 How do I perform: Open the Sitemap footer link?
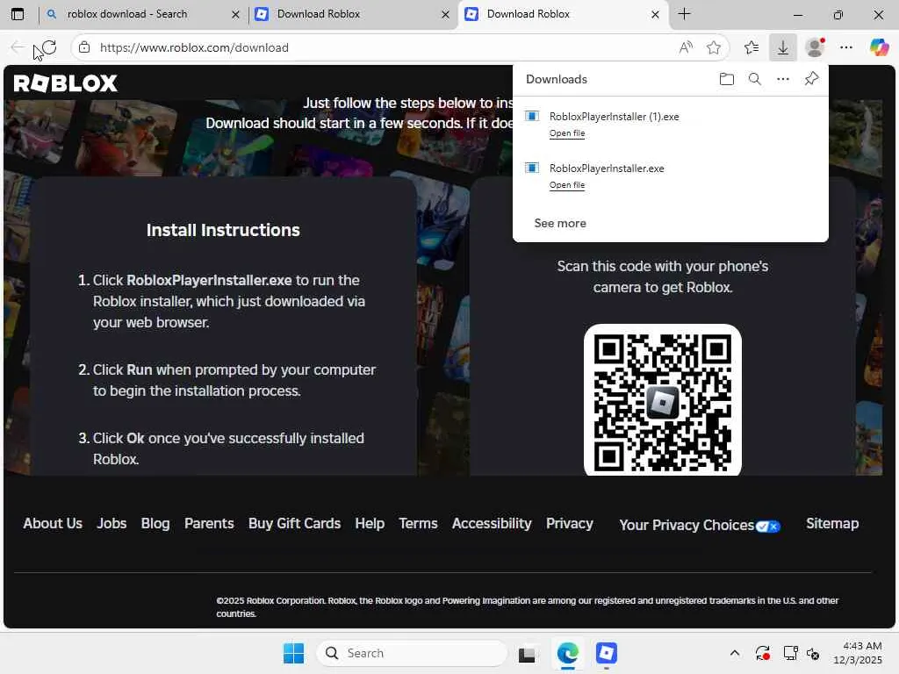click(x=832, y=523)
